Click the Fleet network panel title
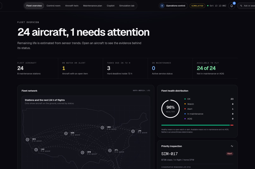Viewport: 255px width, 169px height. pyautogui.click(x=29, y=91)
